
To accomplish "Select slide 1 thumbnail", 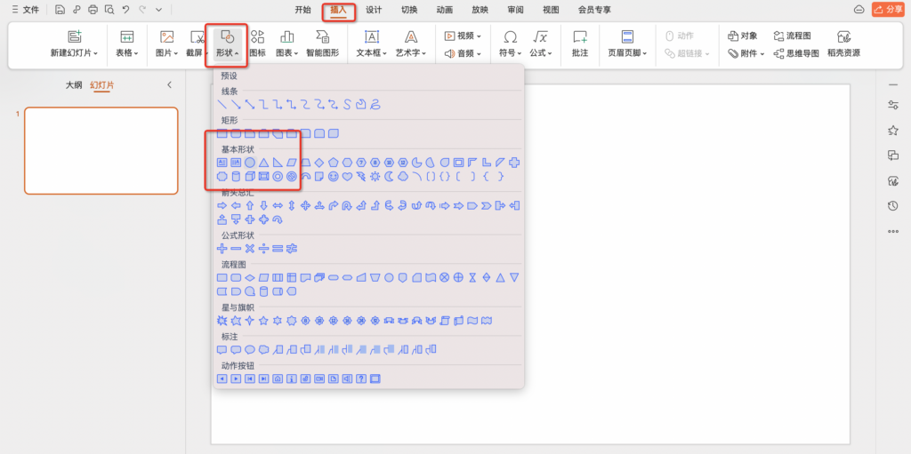I will (101, 150).
